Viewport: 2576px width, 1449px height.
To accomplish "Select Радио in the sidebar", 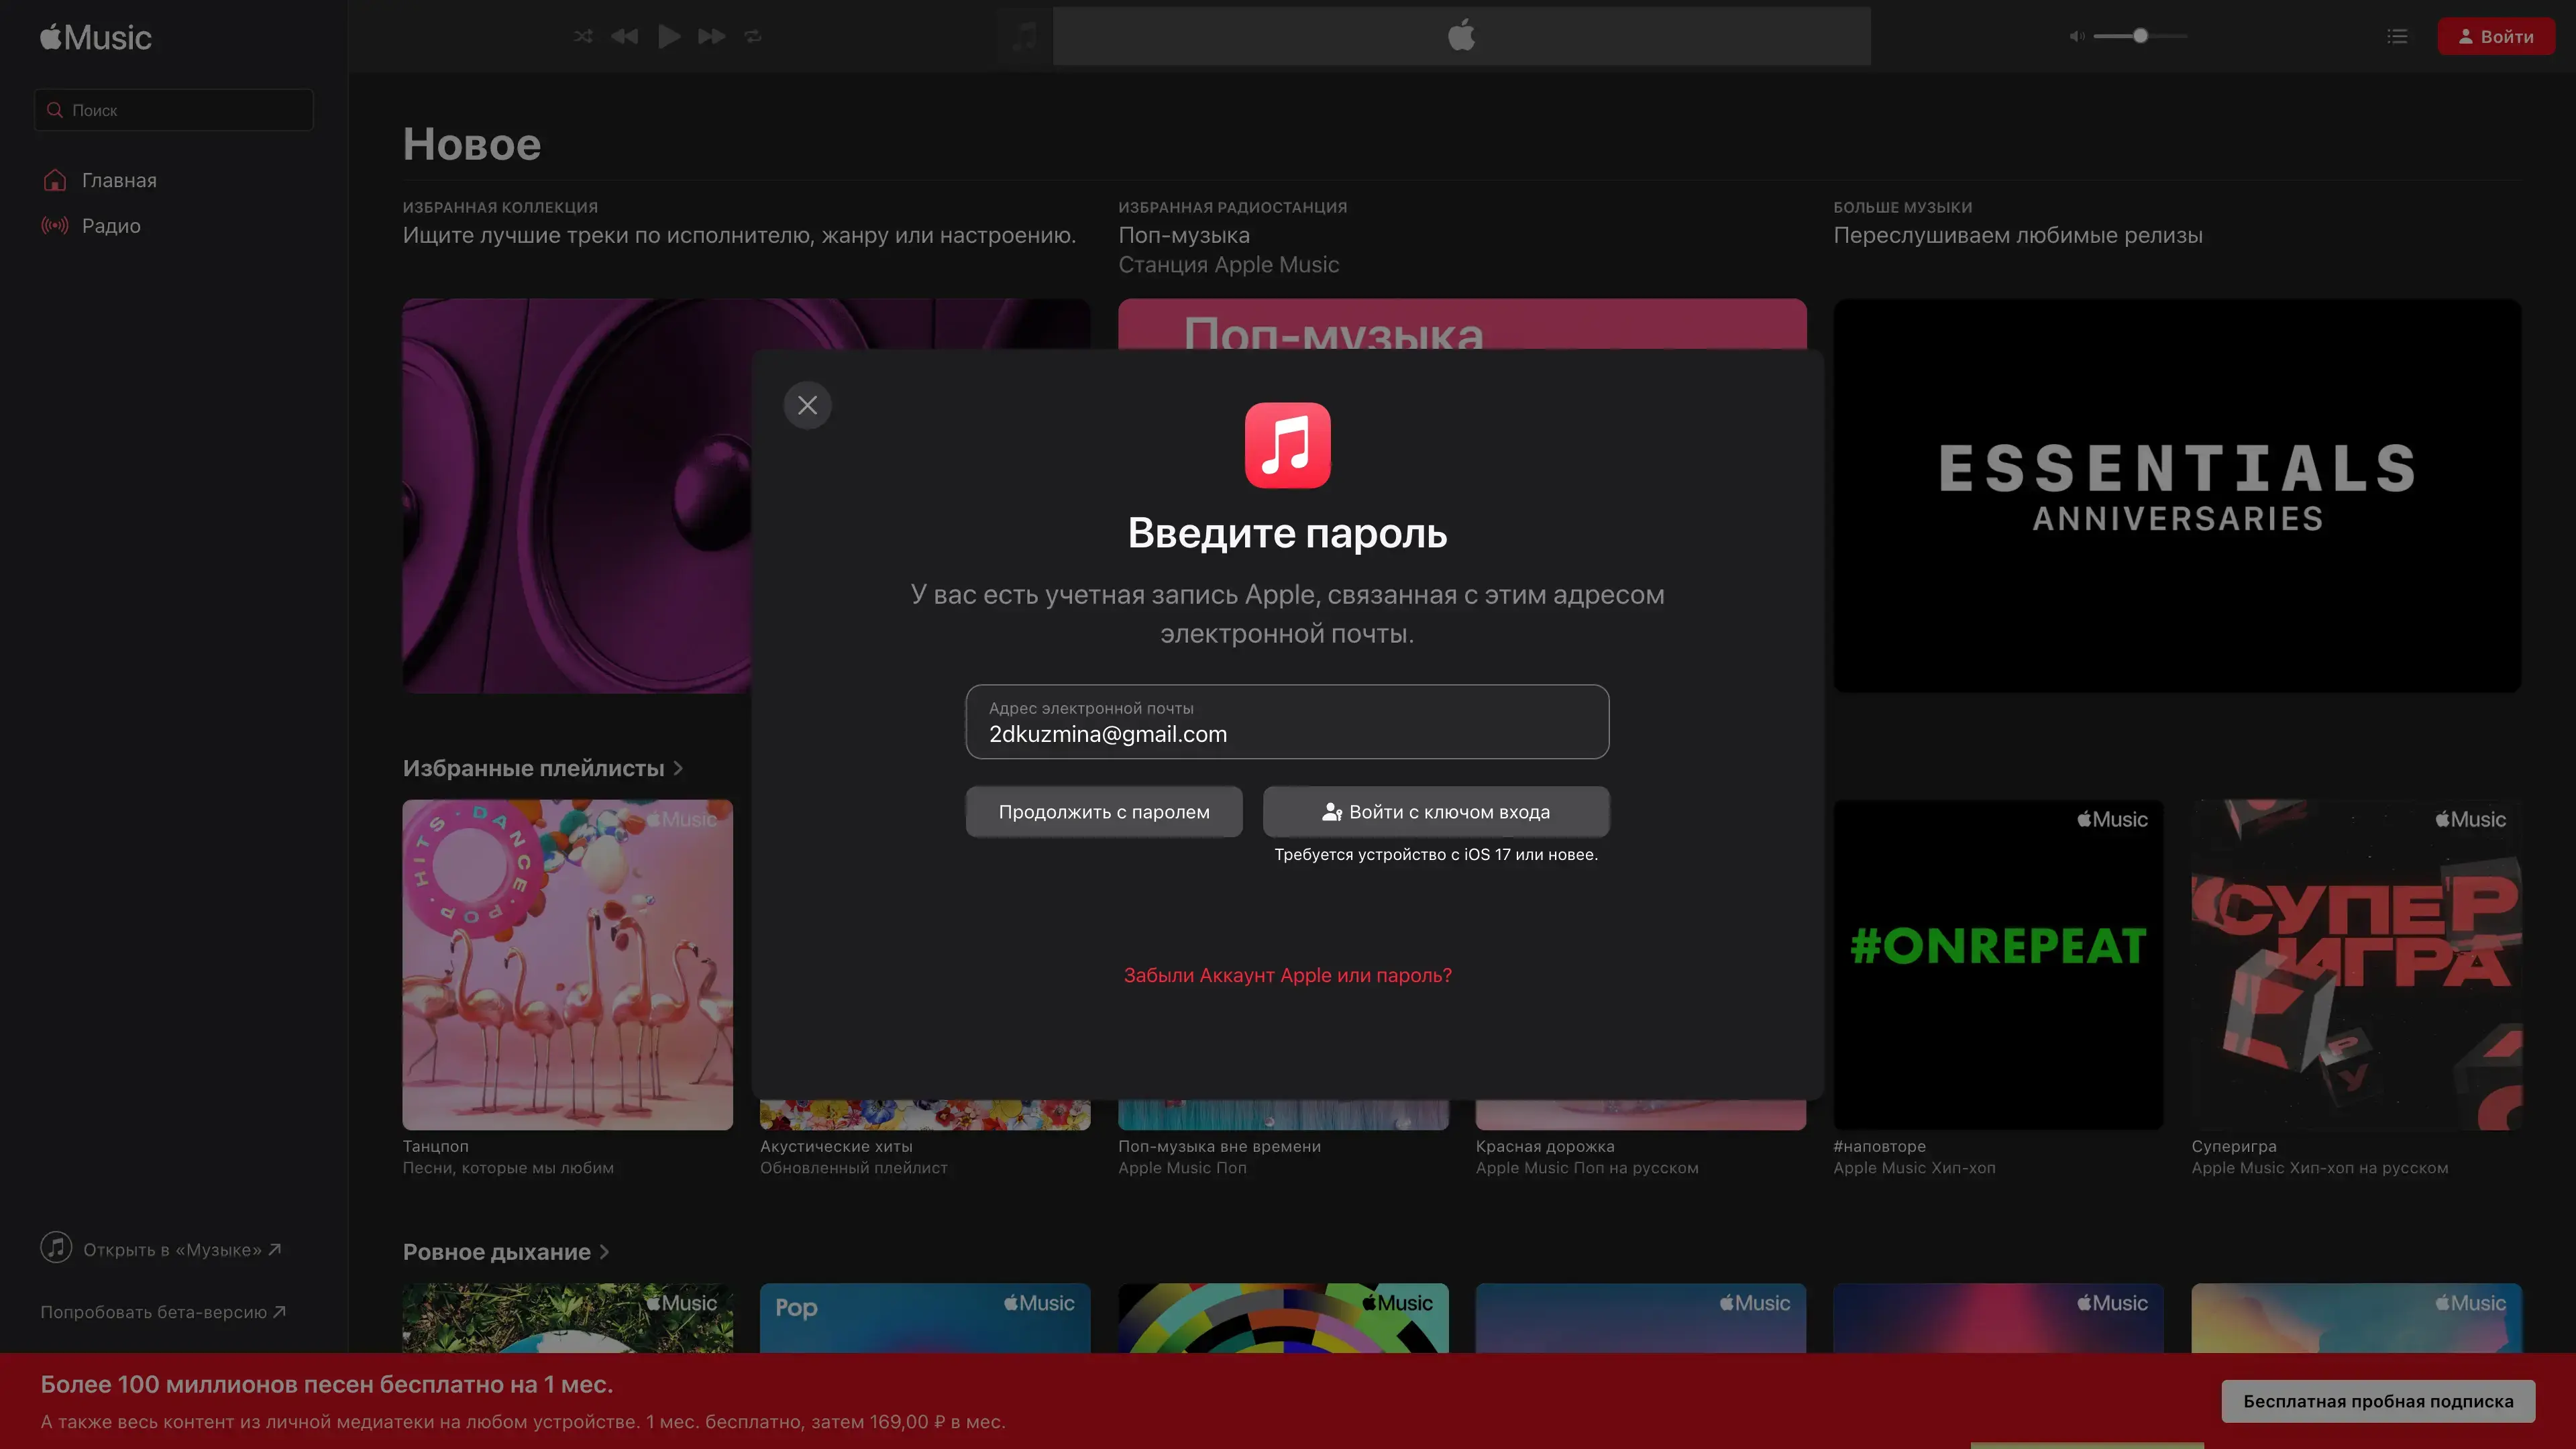I will [111, 226].
